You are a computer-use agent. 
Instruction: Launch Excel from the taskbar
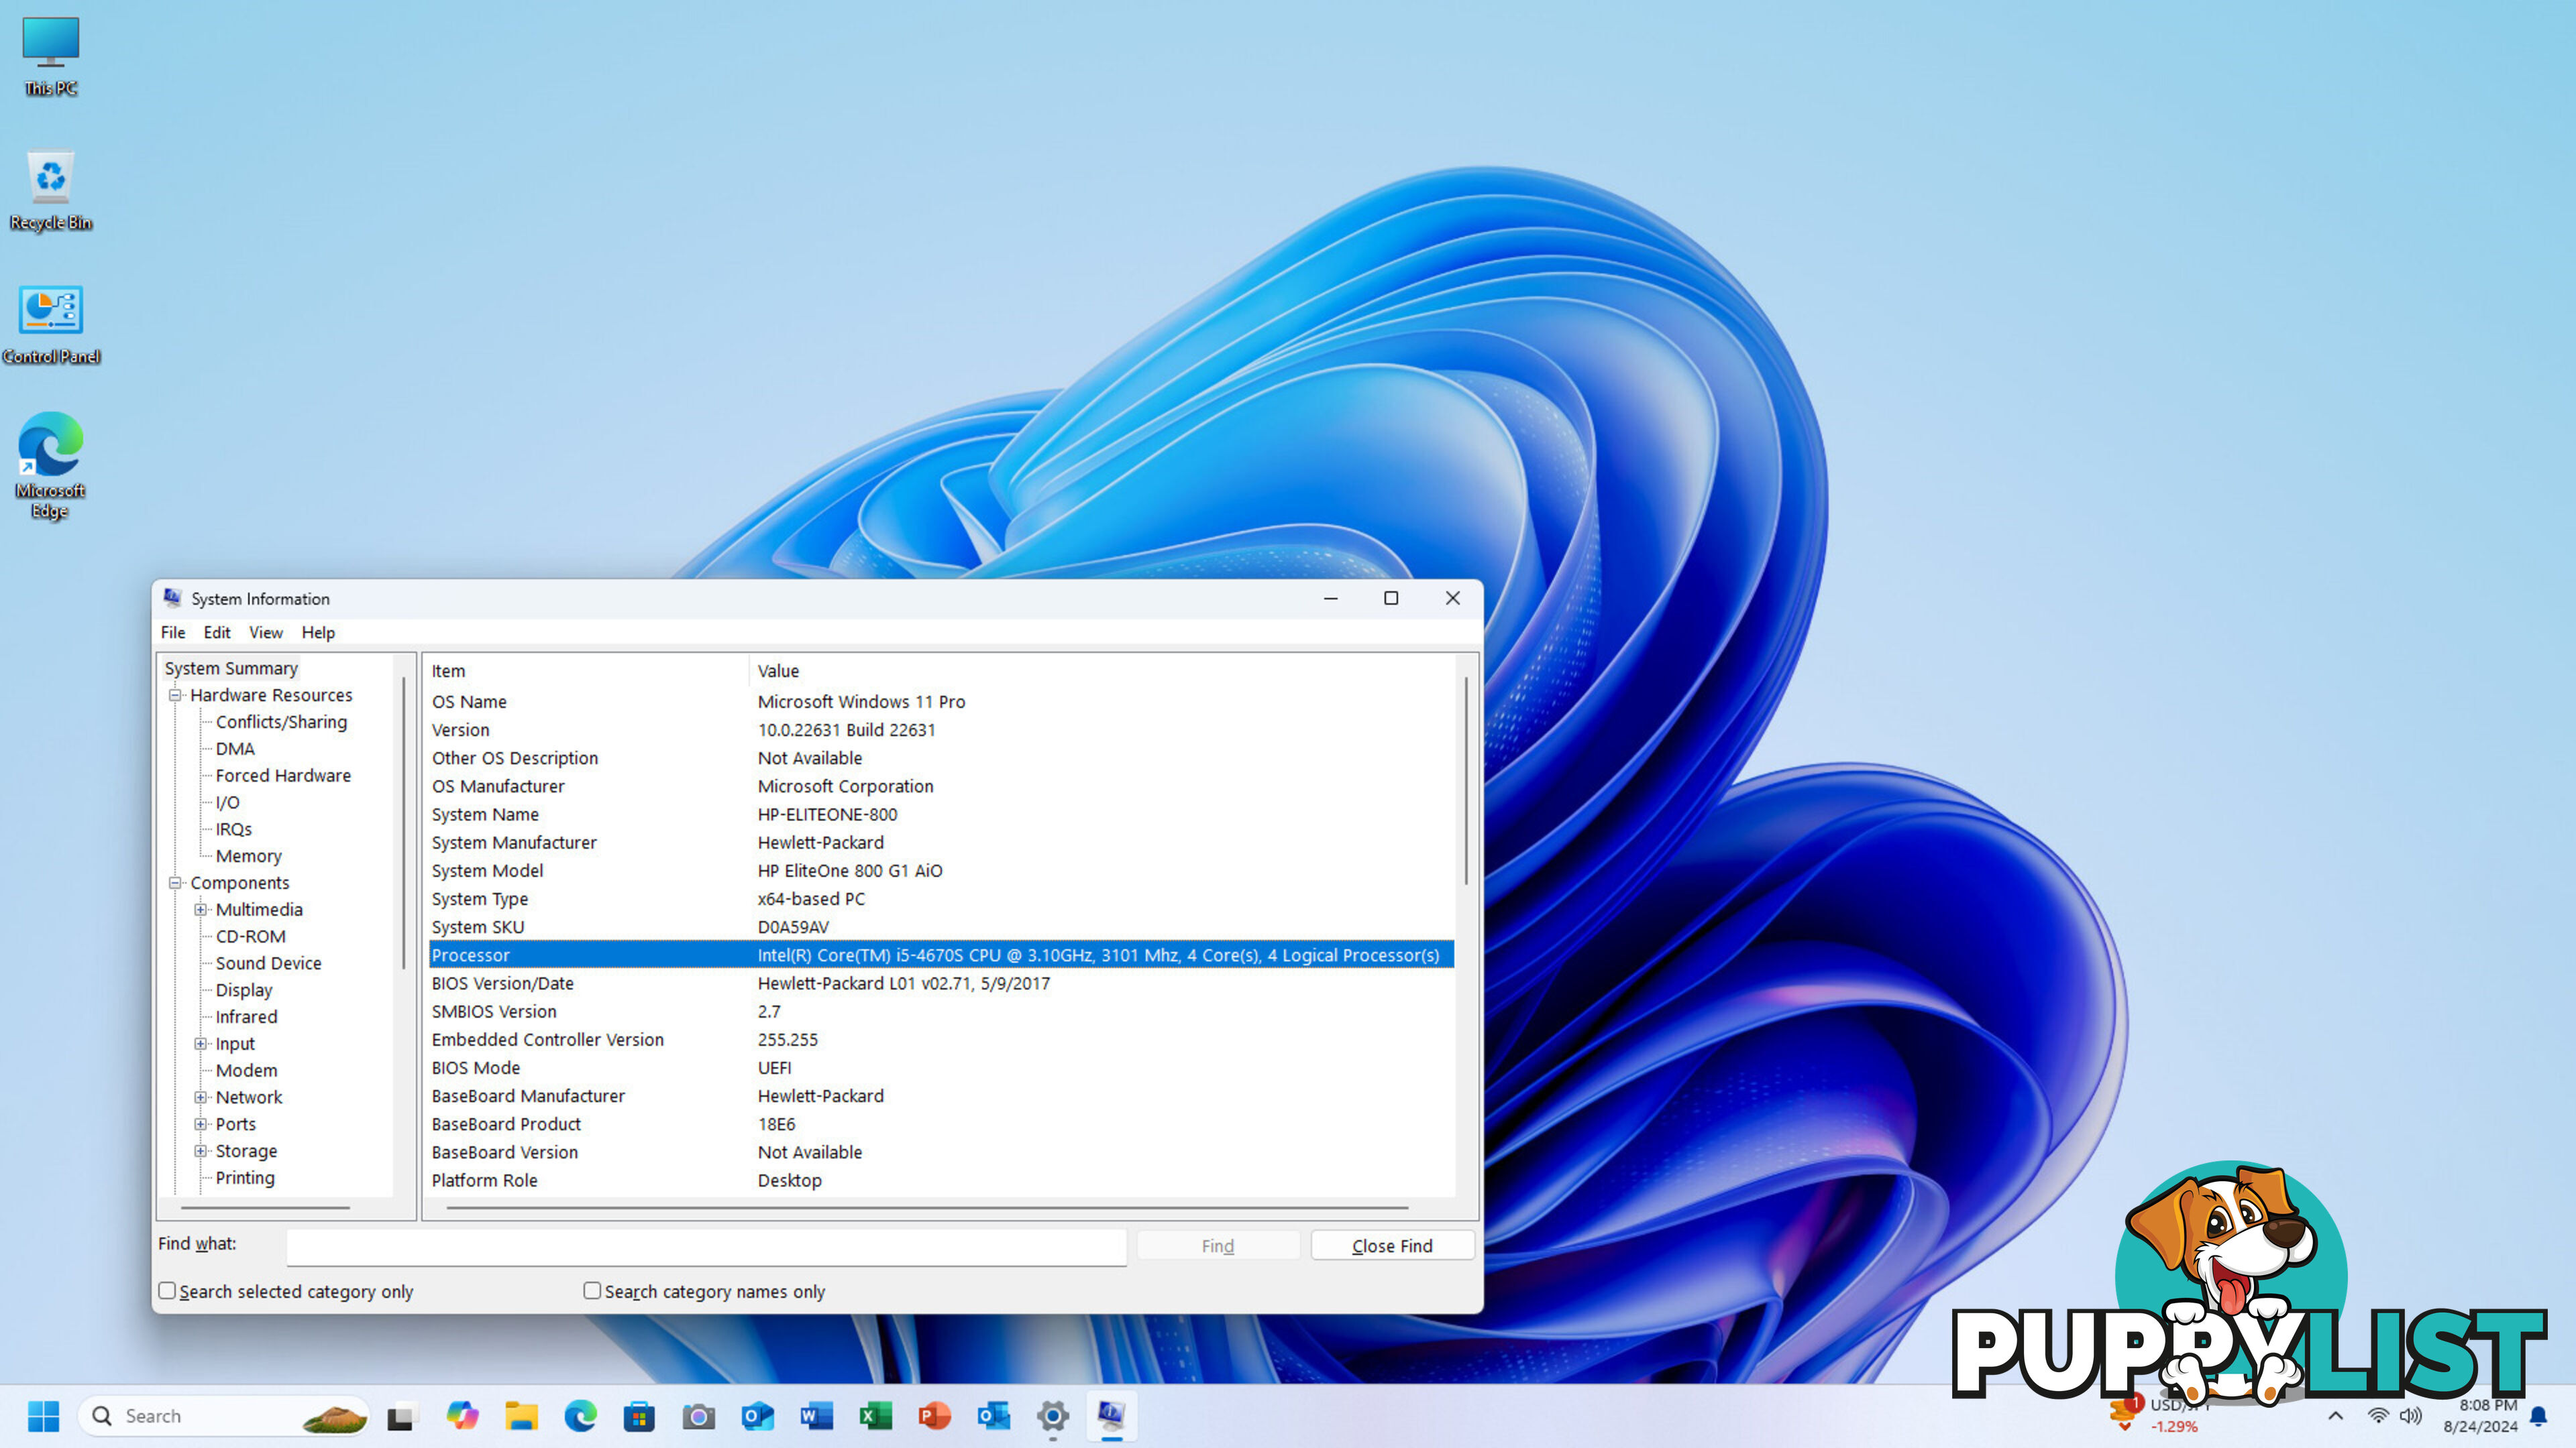(x=875, y=1416)
